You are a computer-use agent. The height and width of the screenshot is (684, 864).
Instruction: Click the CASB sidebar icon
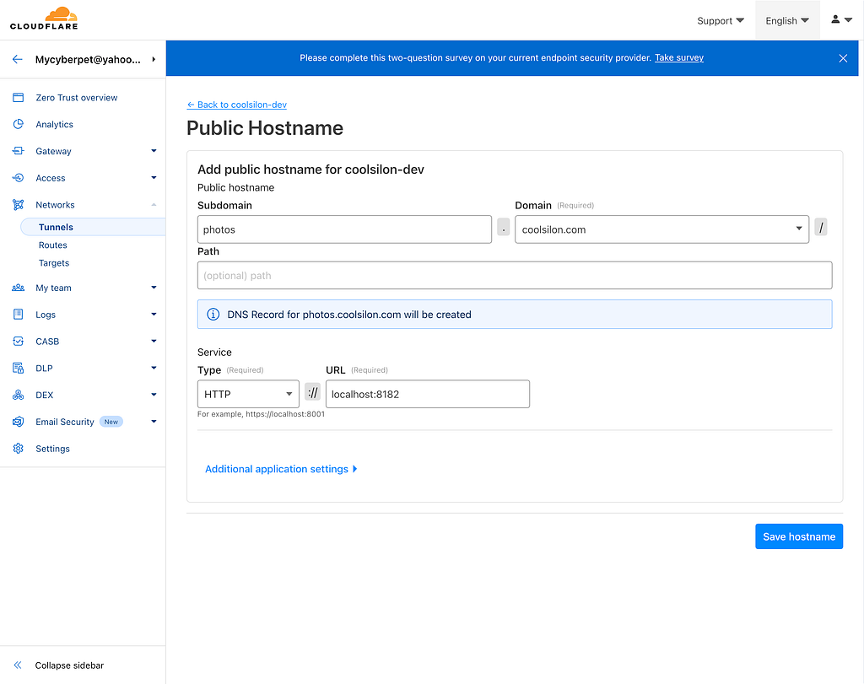click(x=19, y=342)
